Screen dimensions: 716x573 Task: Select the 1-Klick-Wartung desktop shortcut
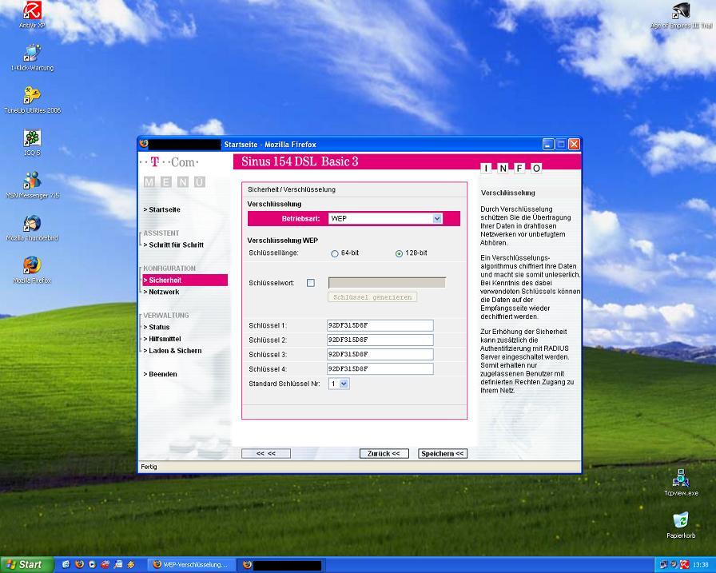(32, 58)
